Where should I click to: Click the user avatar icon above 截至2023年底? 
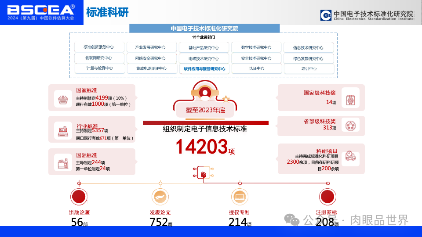point(205,93)
